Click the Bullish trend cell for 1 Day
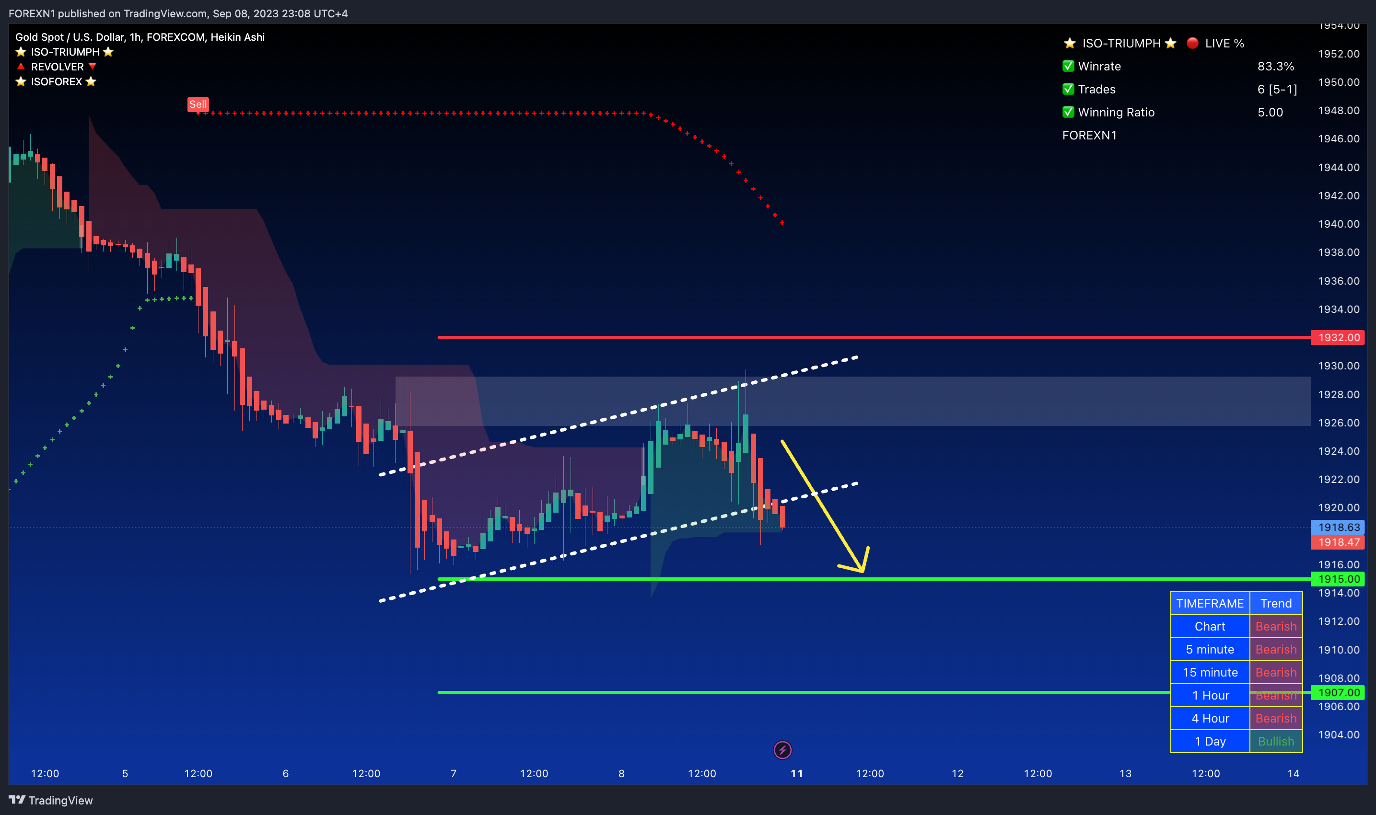The height and width of the screenshot is (815, 1376). [x=1275, y=741]
